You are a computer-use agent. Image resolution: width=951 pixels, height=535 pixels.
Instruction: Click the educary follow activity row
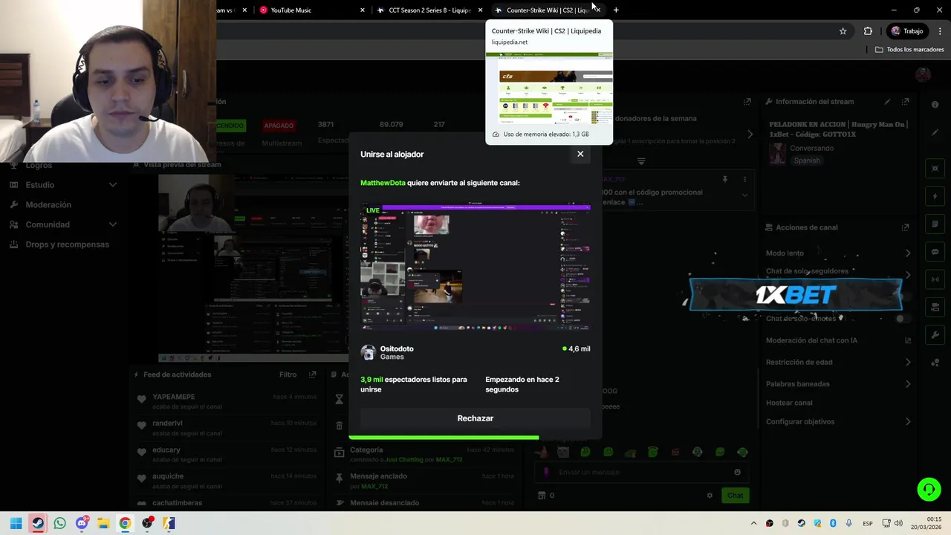pos(226,455)
